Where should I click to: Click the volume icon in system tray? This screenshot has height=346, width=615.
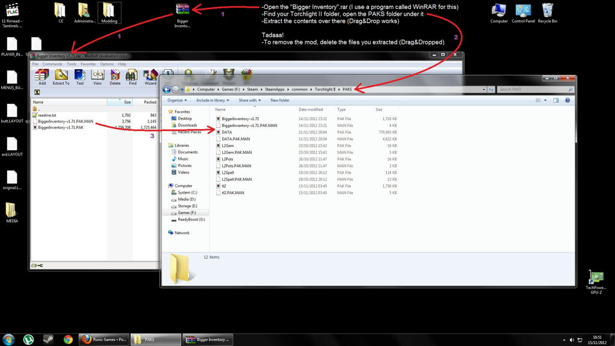point(572,340)
